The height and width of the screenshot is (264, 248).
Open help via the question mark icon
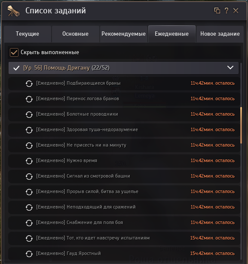click(x=227, y=10)
